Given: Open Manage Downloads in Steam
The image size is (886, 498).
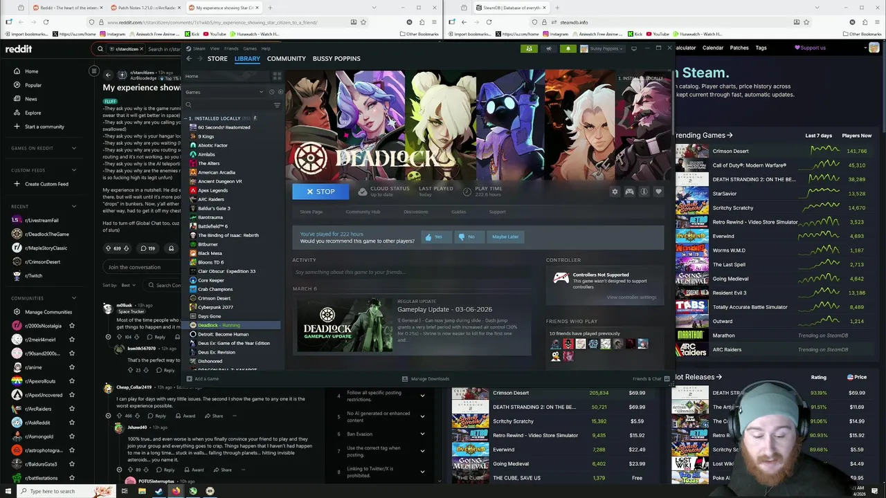Looking at the screenshot, I should [426, 379].
